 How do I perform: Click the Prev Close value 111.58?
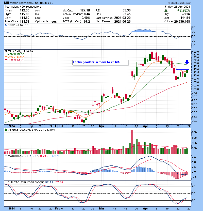coord(25,21)
